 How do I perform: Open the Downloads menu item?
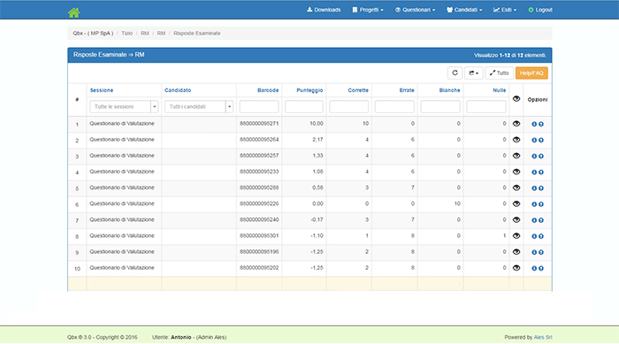click(x=324, y=10)
